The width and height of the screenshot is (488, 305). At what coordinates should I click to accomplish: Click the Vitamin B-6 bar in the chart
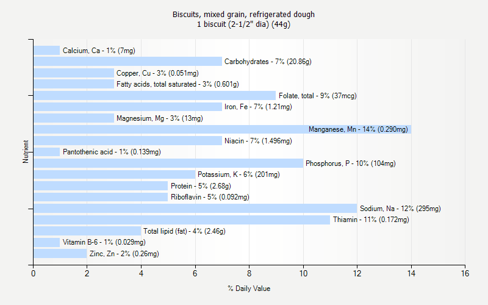coord(47,242)
